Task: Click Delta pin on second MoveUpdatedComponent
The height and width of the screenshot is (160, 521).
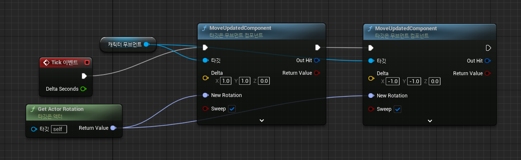Action: pyautogui.click(x=371, y=79)
